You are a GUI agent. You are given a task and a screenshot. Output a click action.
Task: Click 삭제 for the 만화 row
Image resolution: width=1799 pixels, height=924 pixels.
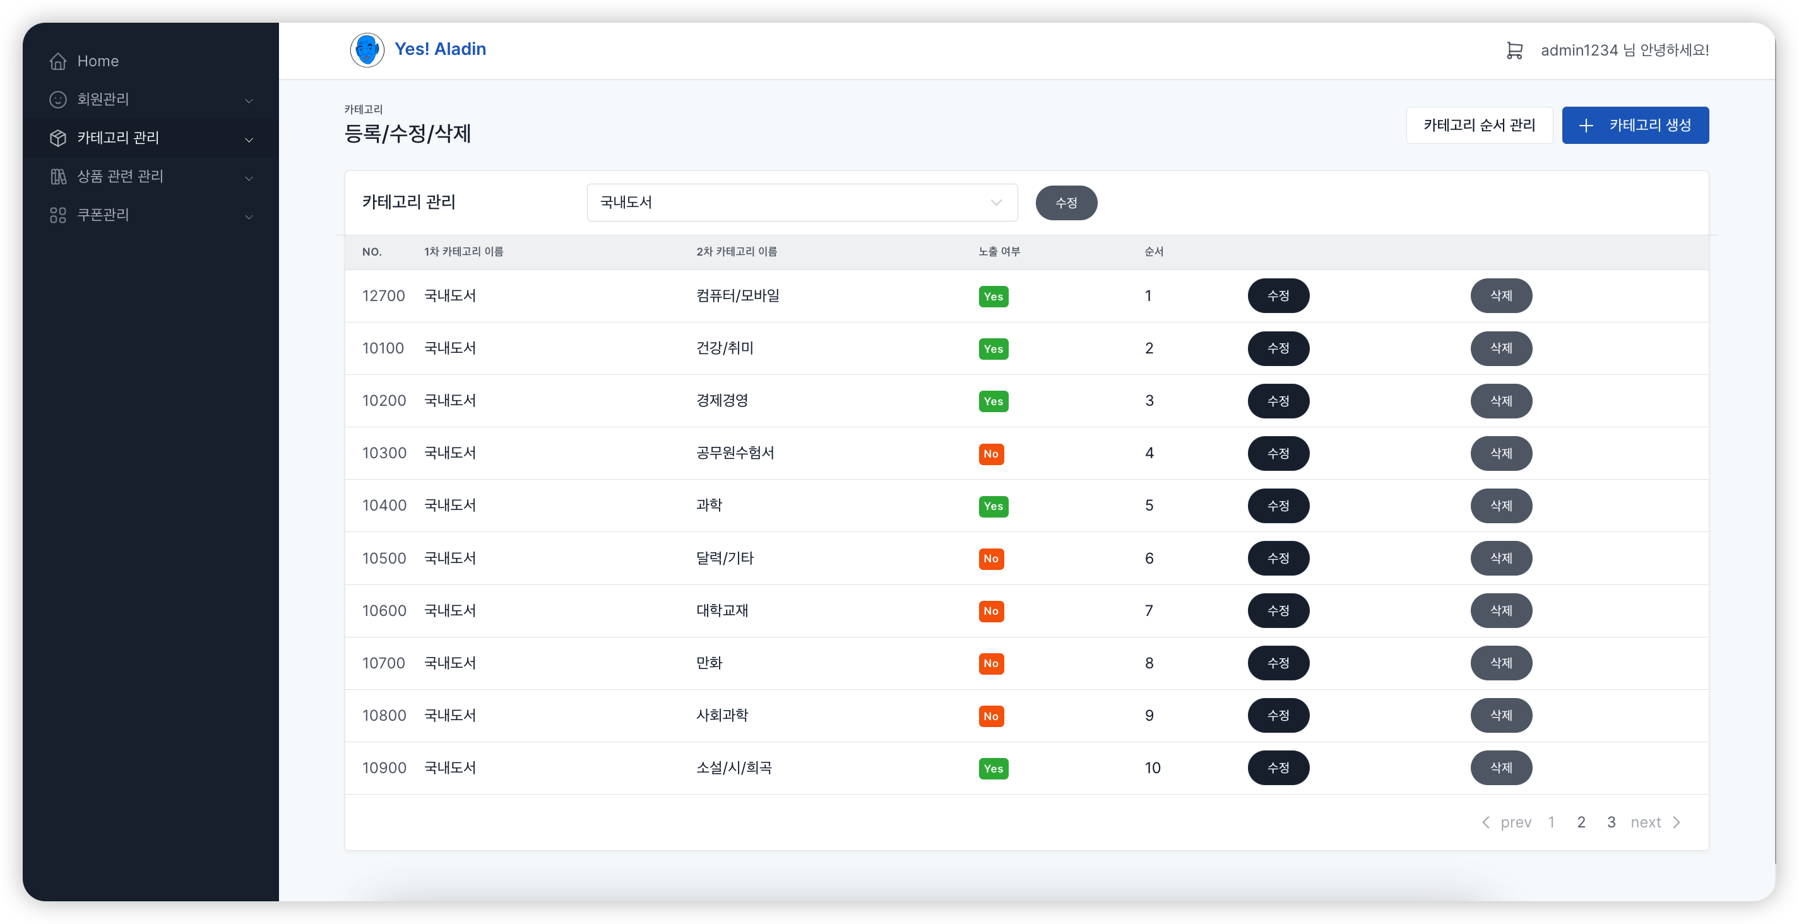pos(1501,663)
